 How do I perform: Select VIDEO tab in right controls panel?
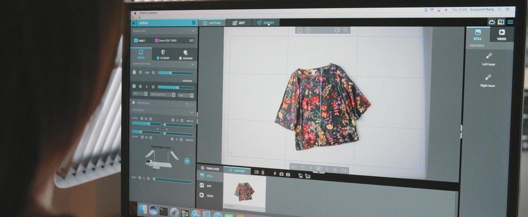point(501,34)
